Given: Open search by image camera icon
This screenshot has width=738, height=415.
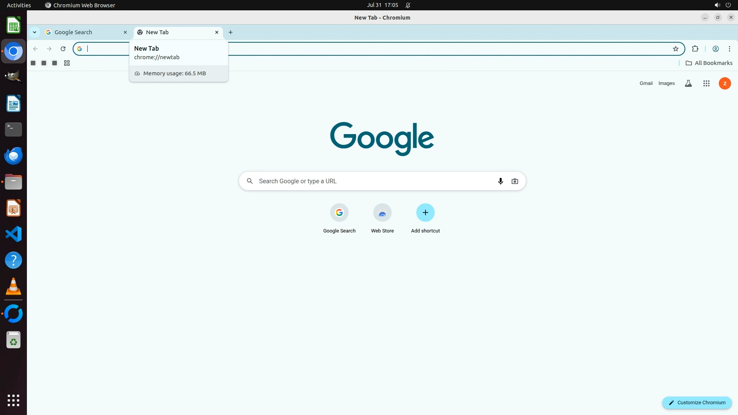Looking at the screenshot, I should pos(515,181).
